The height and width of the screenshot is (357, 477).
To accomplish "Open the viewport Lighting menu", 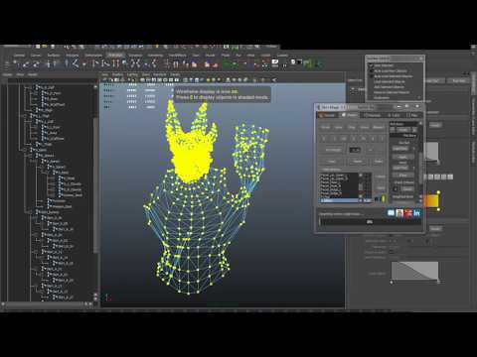I will pos(132,74).
